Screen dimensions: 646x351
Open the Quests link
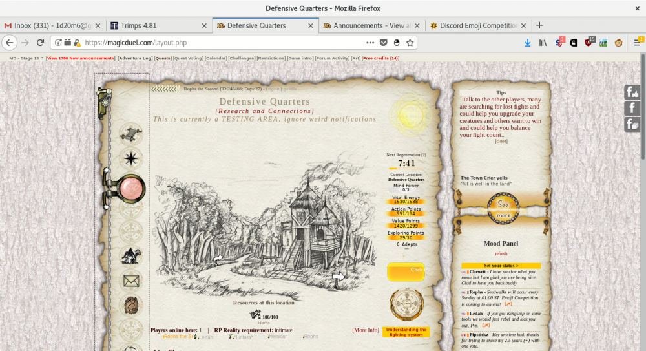163,58
